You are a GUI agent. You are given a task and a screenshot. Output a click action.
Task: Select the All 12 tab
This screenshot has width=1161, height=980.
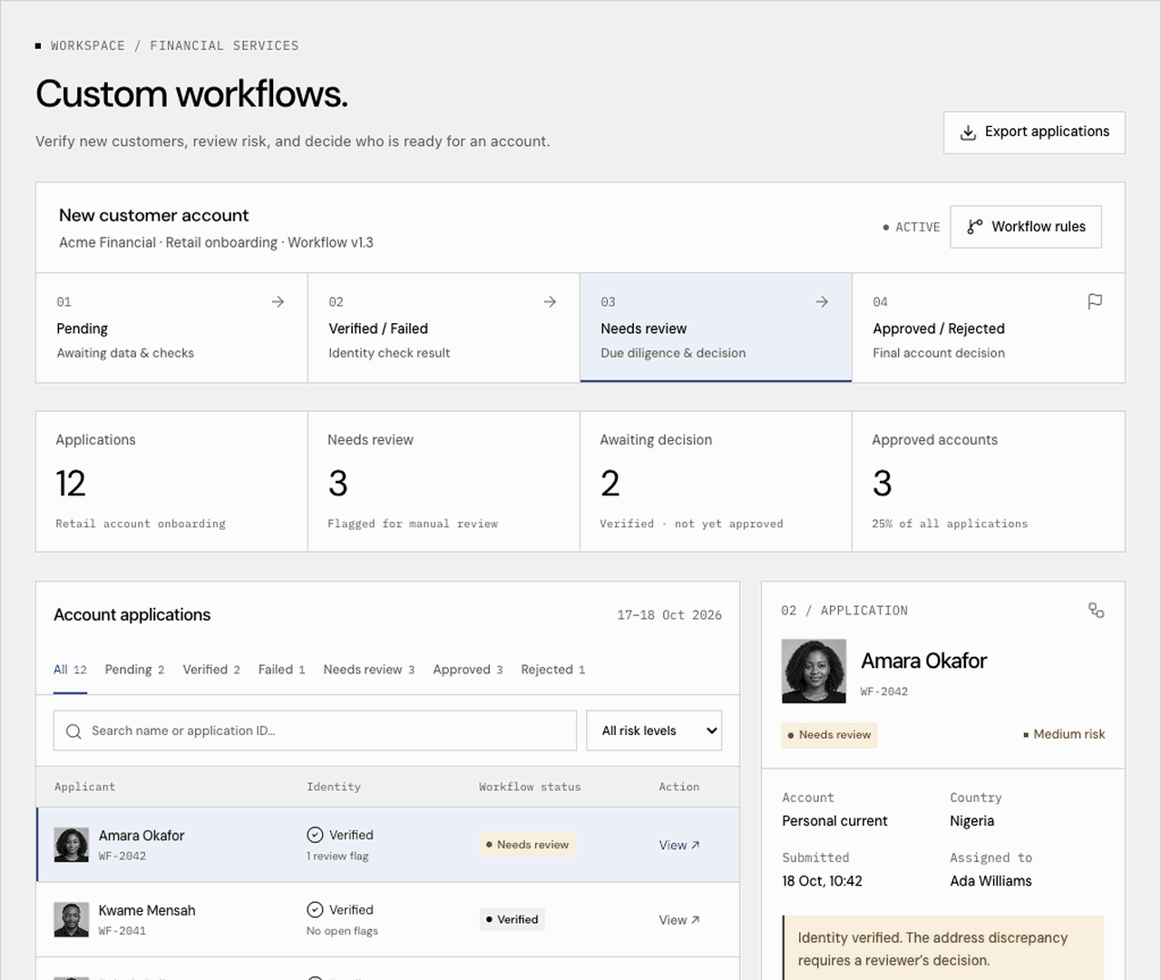click(x=70, y=670)
